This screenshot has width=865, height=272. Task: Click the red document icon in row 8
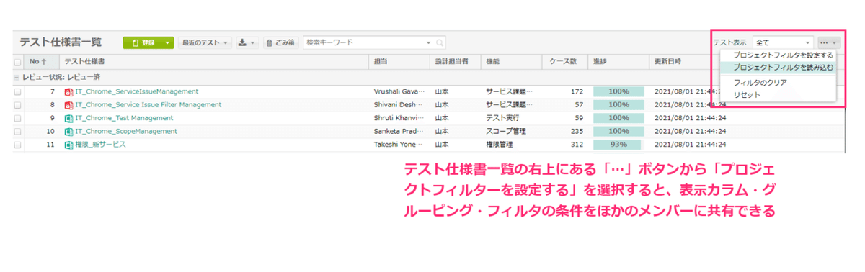coord(68,105)
